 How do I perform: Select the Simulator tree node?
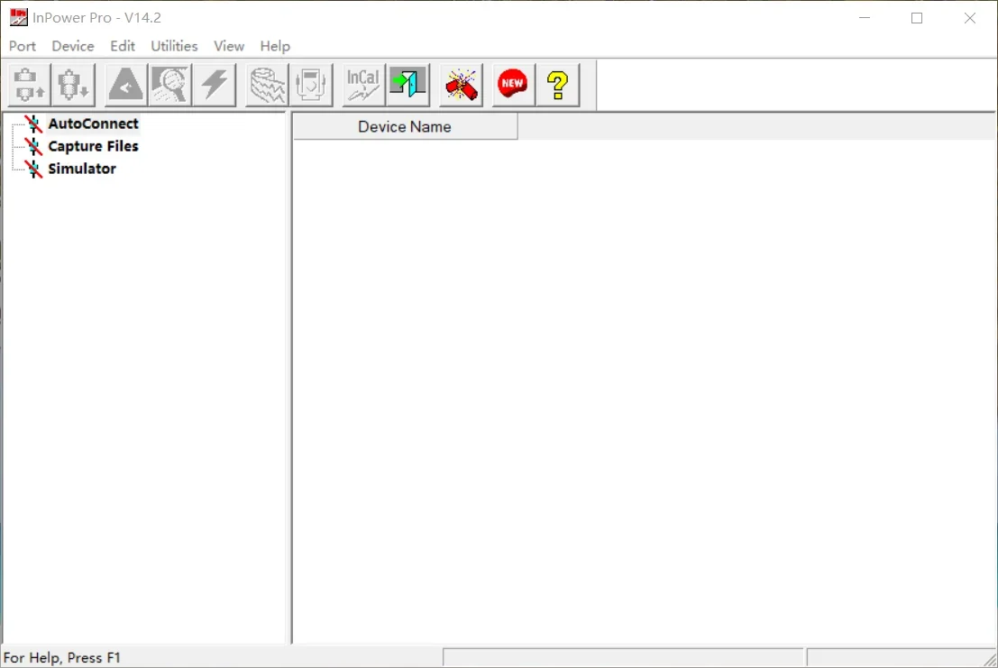coord(82,169)
